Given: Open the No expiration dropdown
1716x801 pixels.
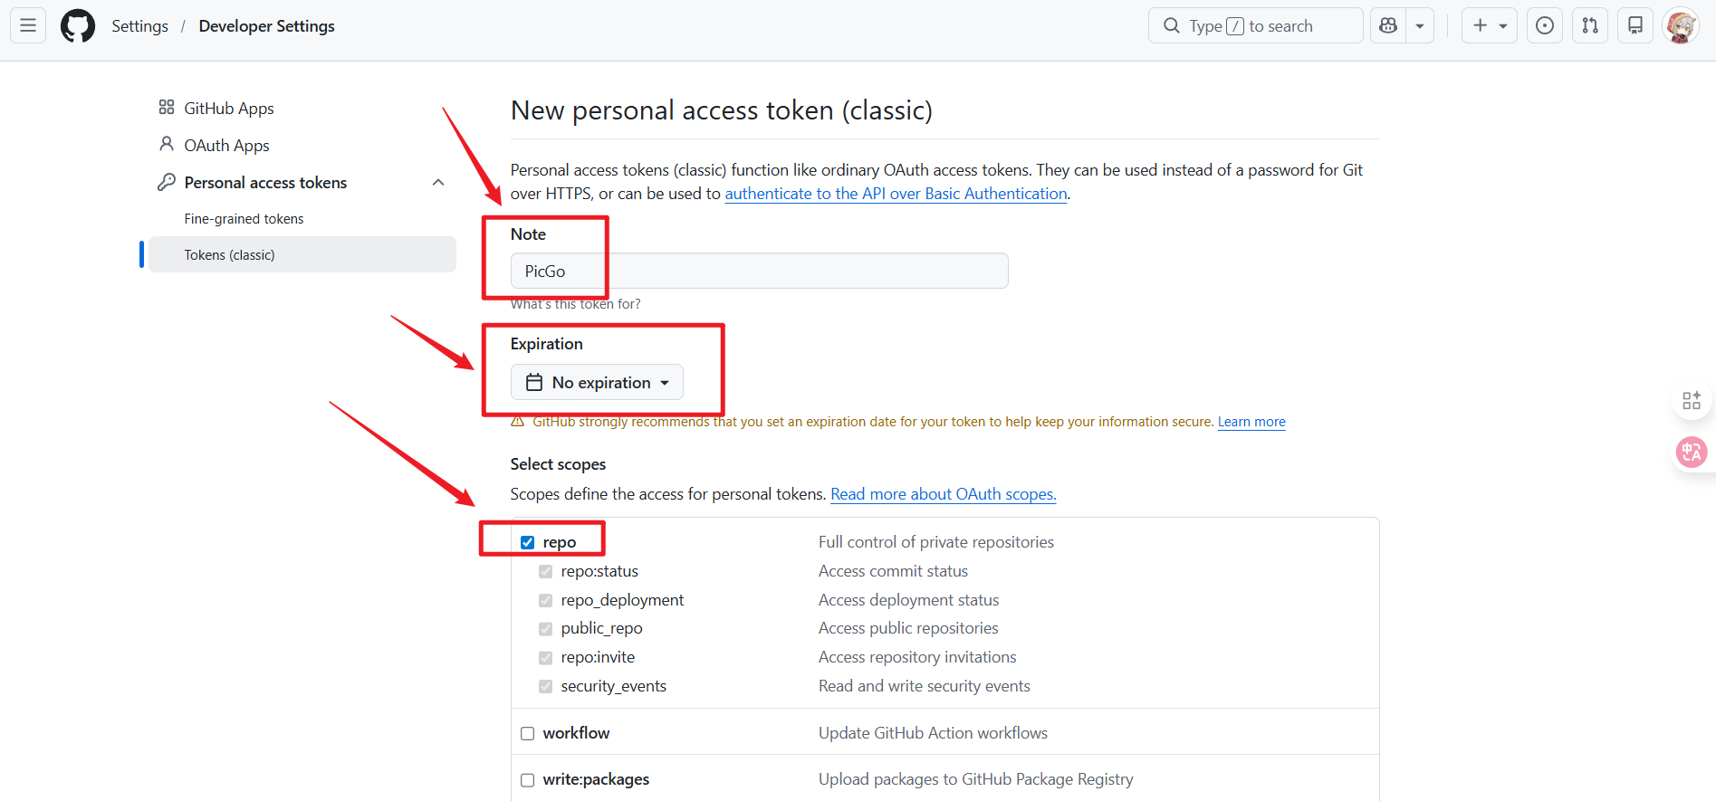Looking at the screenshot, I should coord(597,383).
